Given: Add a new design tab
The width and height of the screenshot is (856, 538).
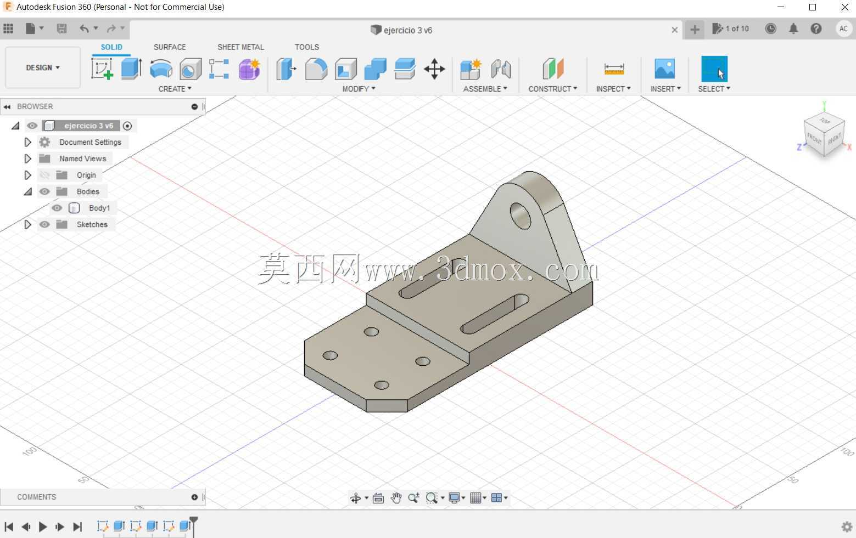Looking at the screenshot, I should [x=695, y=30].
